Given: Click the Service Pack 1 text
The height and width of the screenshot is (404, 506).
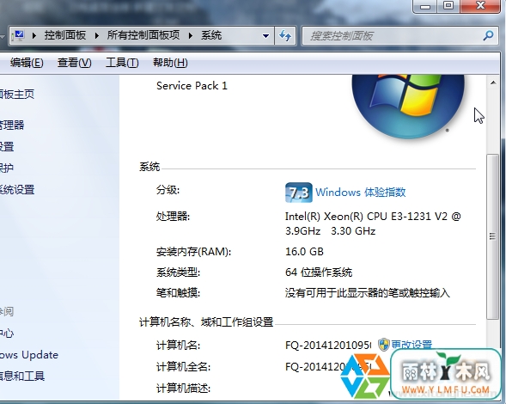Looking at the screenshot, I should (192, 86).
